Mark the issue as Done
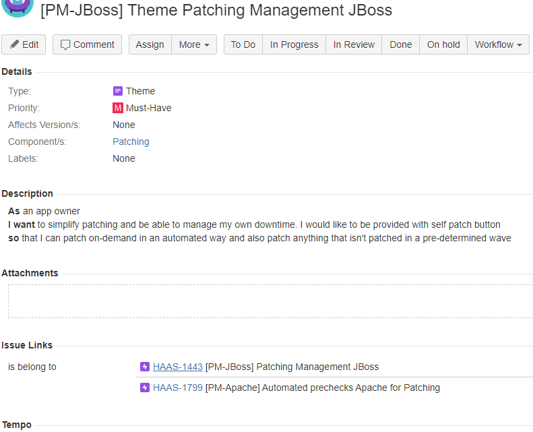 pos(401,44)
